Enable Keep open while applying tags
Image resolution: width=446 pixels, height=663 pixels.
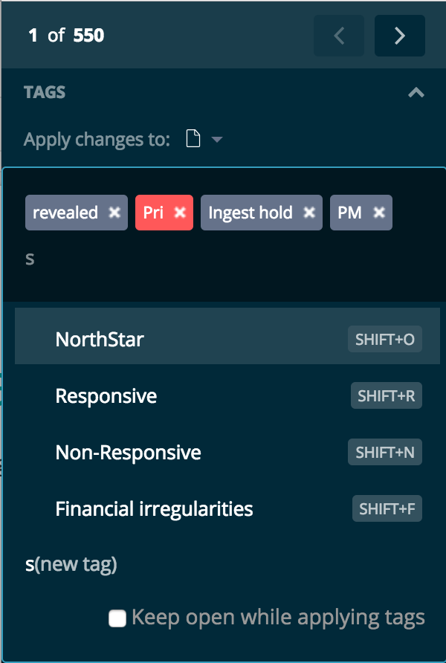[117, 618]
